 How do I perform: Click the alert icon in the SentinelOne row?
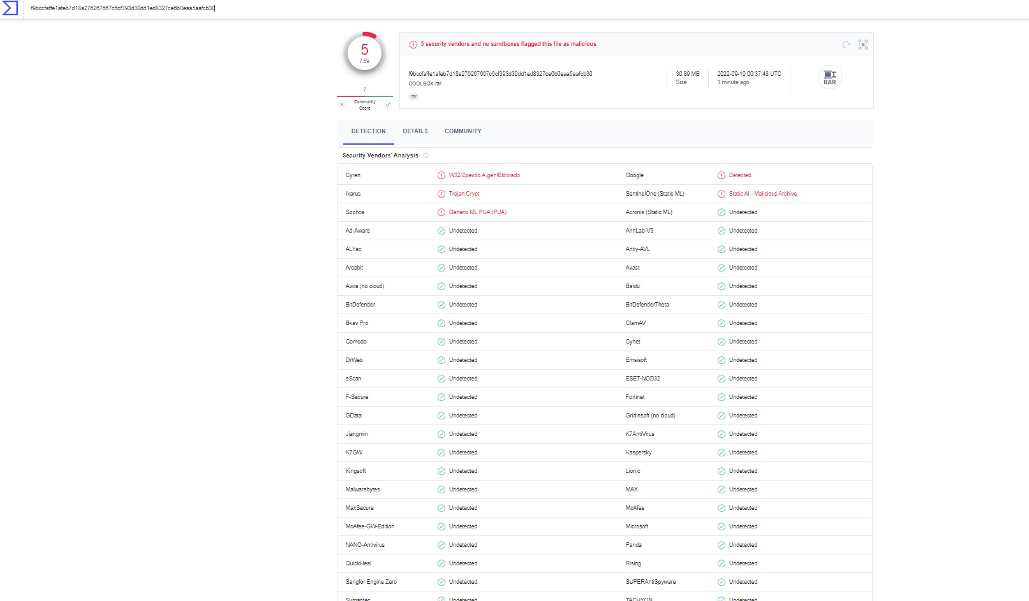point(722,194)
